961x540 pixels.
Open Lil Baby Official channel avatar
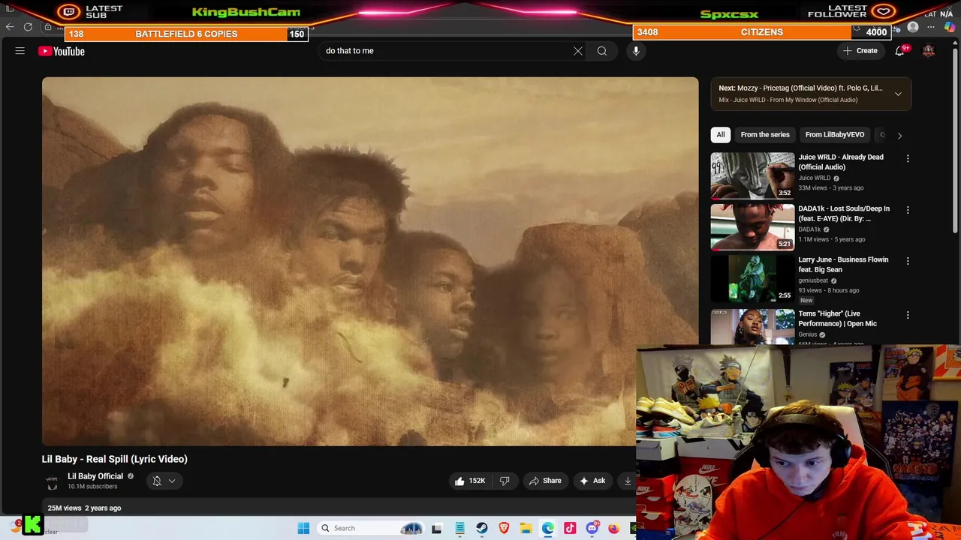[x=53, y=481]
